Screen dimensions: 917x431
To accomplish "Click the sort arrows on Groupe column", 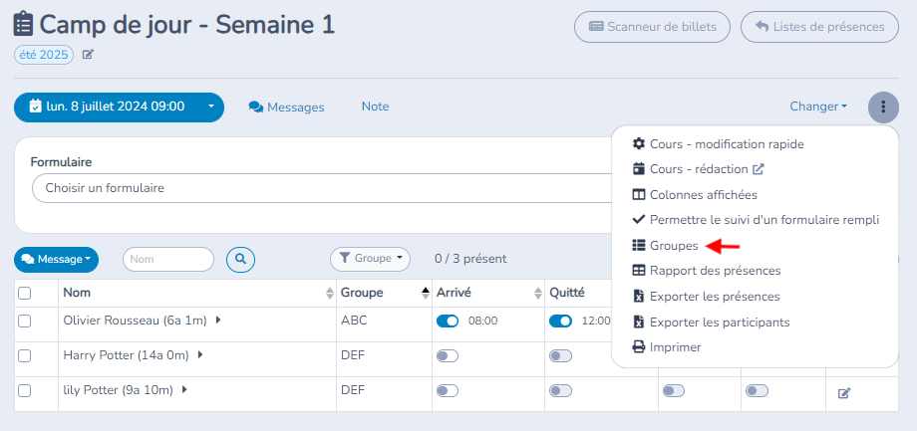I will click(x=426, y=294).
